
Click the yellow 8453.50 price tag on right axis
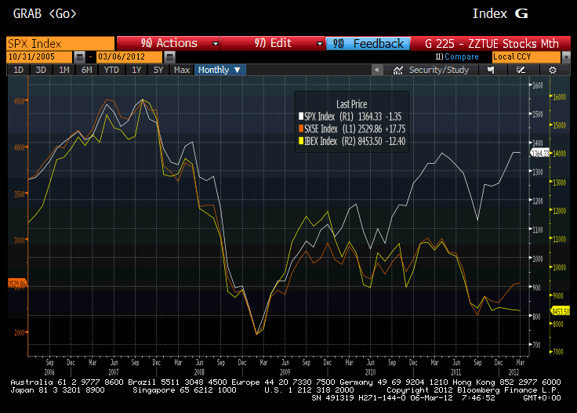pyautogui.click(x=561, y=311)
